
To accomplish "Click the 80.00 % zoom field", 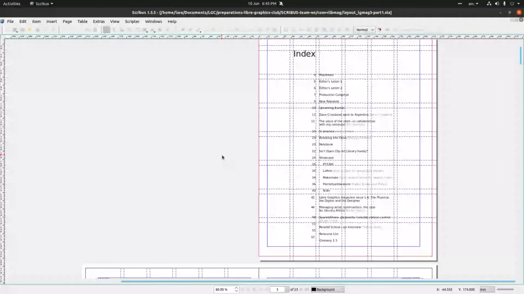I will click(224, 290).
